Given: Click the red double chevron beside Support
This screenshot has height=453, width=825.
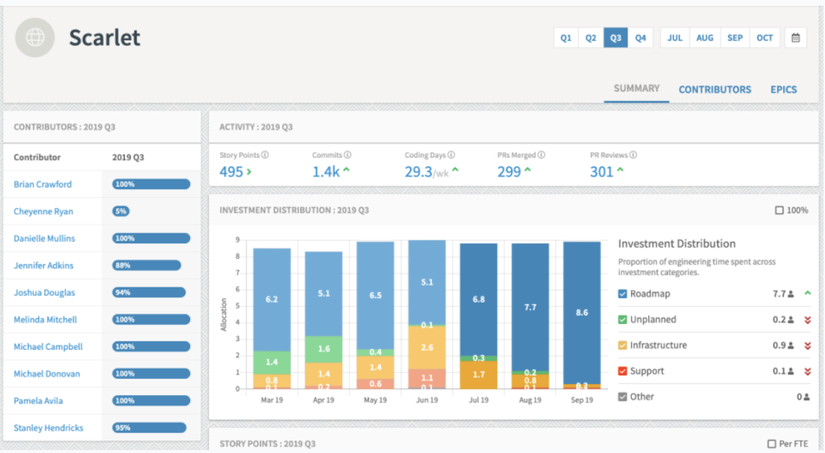Looking at the screenshot, I should point(807,370).
